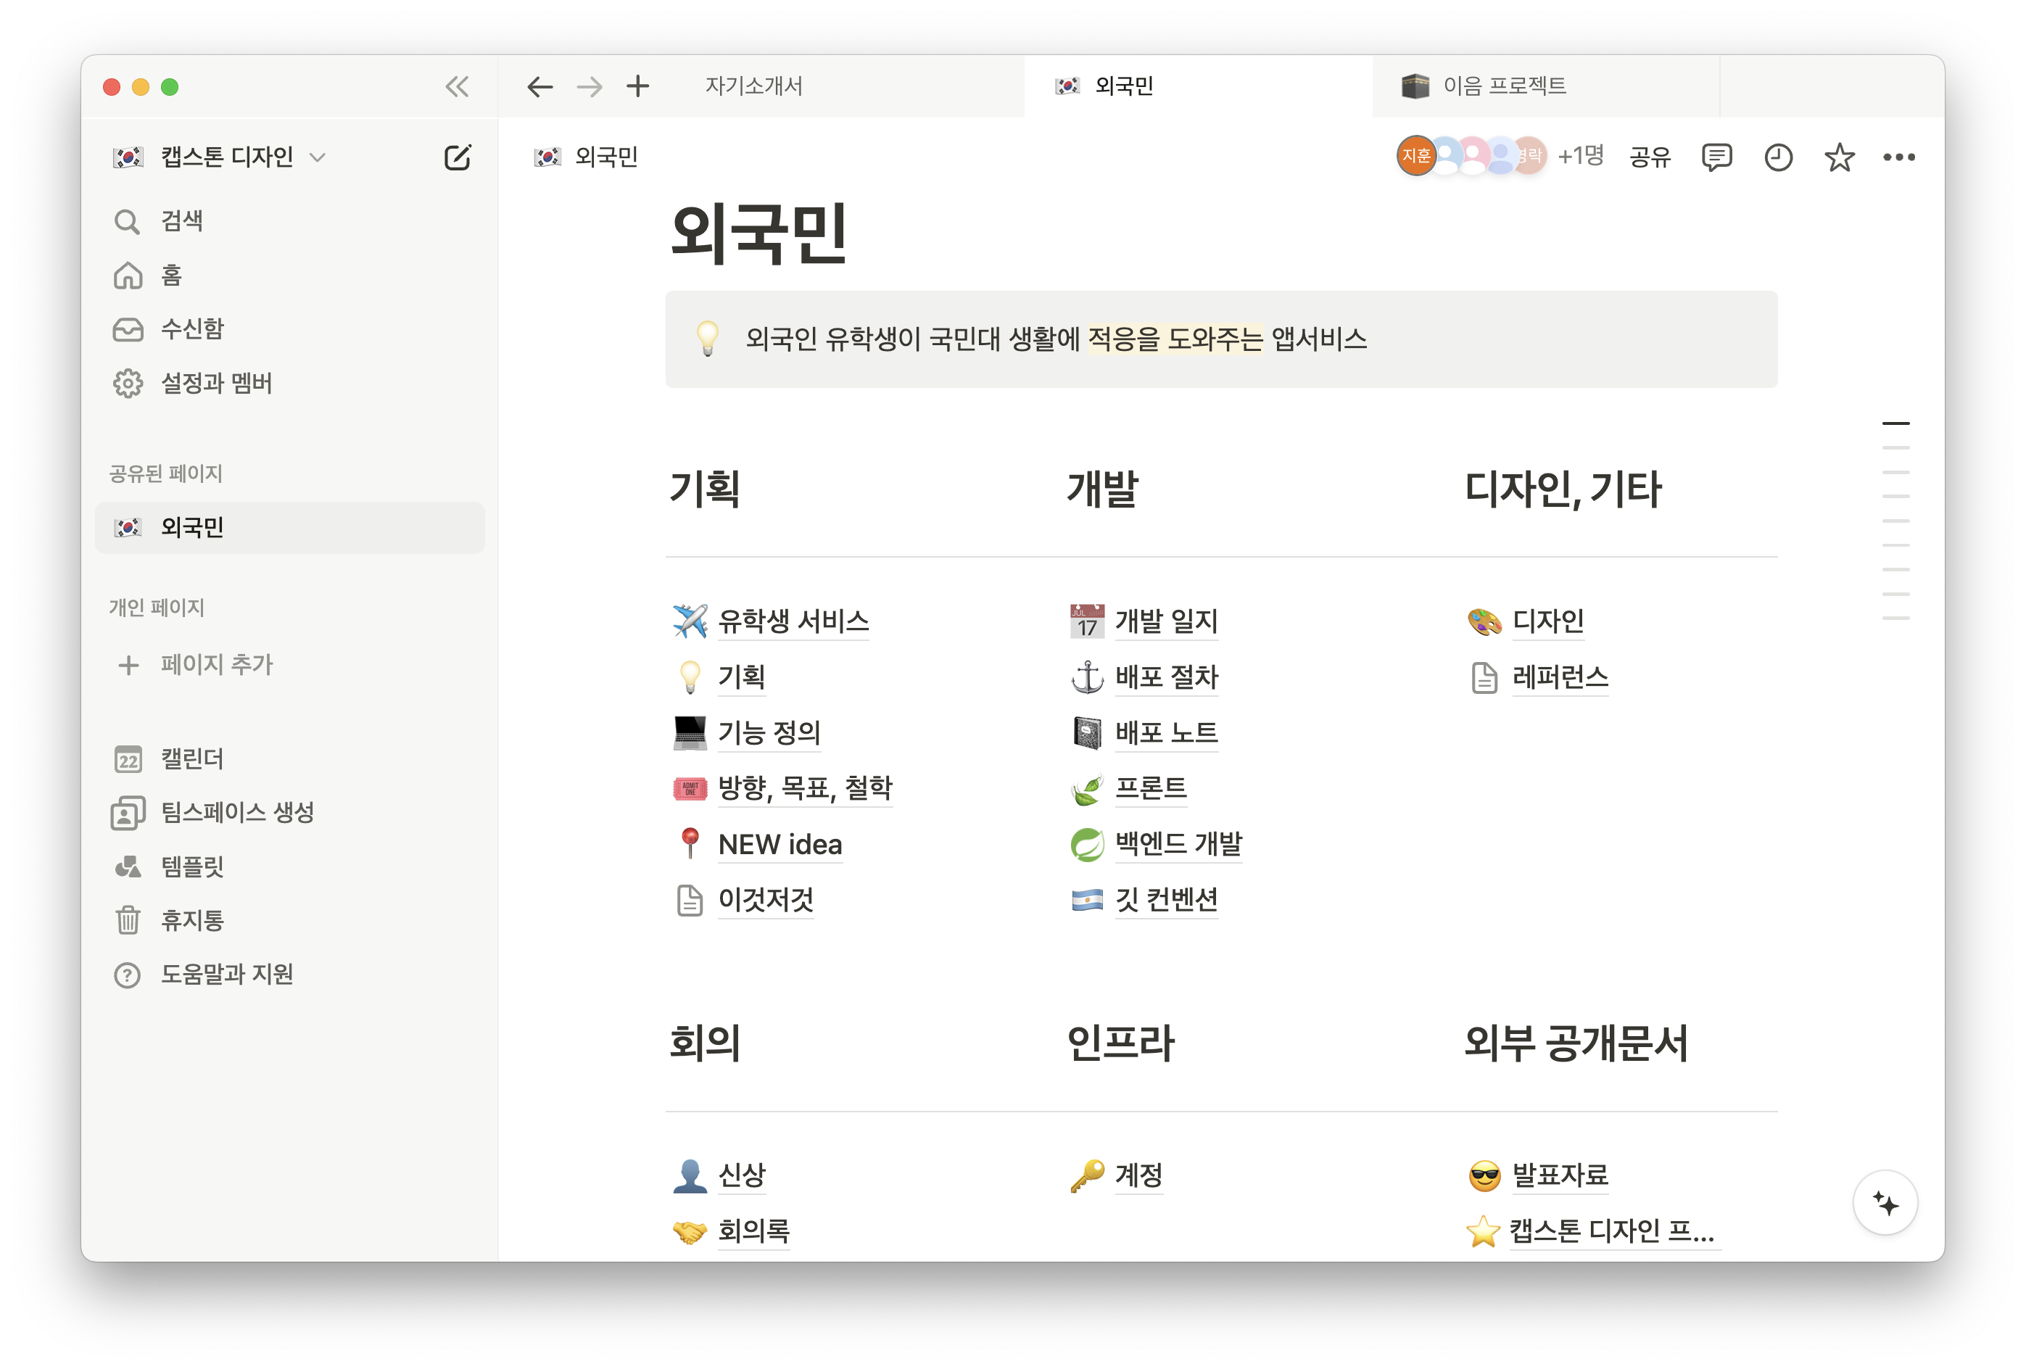
Task: Create a new page with the compose icon
Action: click(458, 157)
